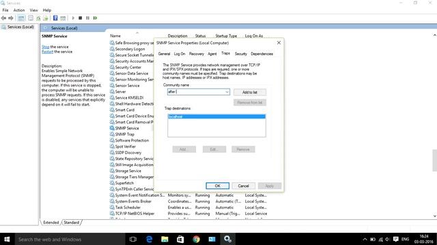Screen dimensions: 437x245
Task: Switch to the Dependencies tab
Action: tap(262, 54)
